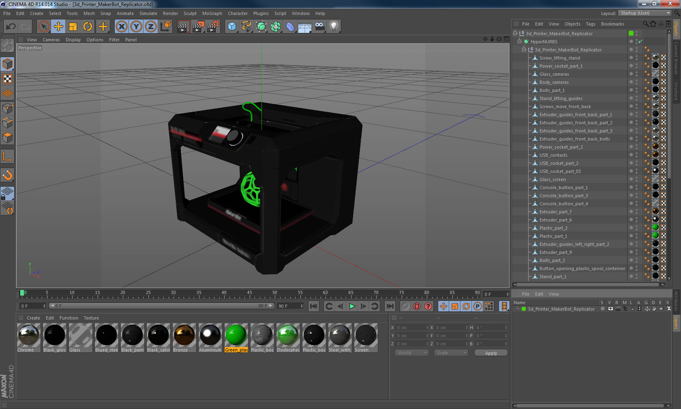Image resolution: width=681 pixels, height=409 pixels.
Task: Collapse the HyperNURBS tree node
Action: click(x=520, y=41)
